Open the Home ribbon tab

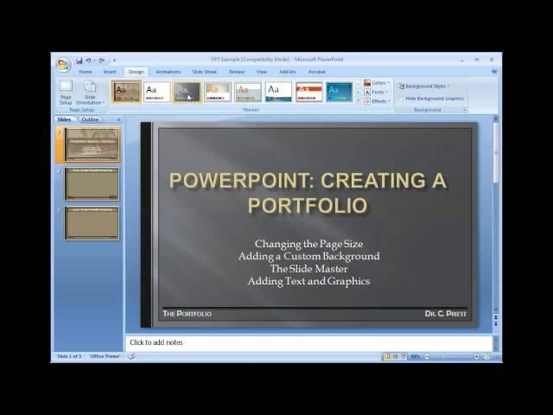pyautogui.click(x=86, y=72)
